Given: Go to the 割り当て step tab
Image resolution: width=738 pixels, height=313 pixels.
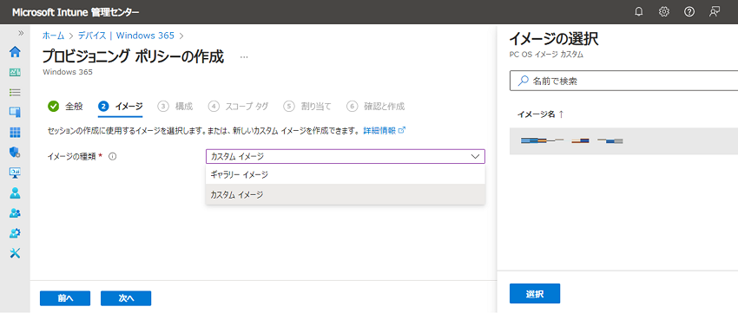Looking at the screenshot, I should pyautogui.click(x=307, y=107).
